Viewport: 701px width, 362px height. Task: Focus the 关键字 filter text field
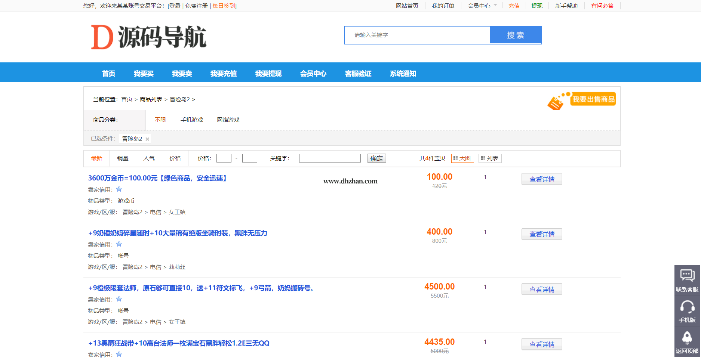pyautogui.click(x=329, y=158)
